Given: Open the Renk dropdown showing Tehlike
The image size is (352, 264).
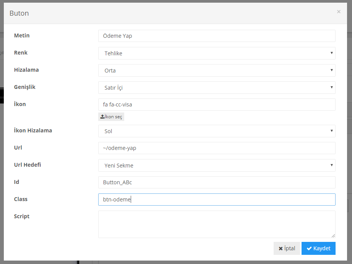Looking at the screenshot, I should point(217,53).
